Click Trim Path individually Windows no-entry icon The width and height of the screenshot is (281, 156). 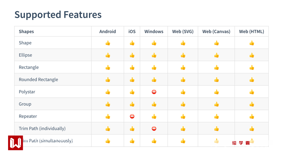[x=154, y=129]
